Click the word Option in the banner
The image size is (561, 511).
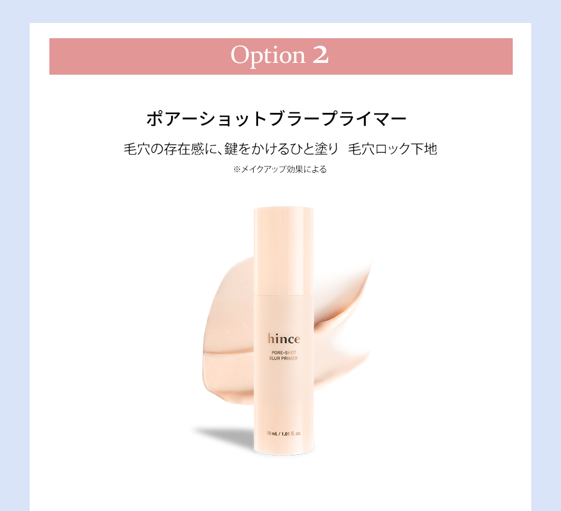pos(268,56)
